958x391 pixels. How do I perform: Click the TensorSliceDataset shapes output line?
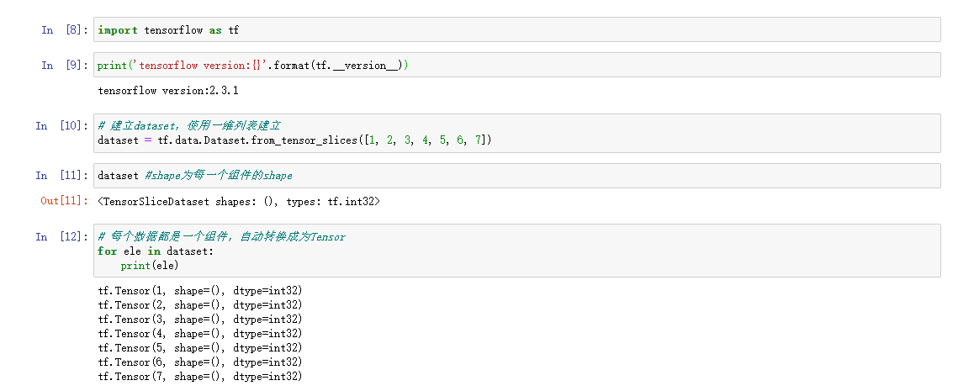(x=239, y=200)
